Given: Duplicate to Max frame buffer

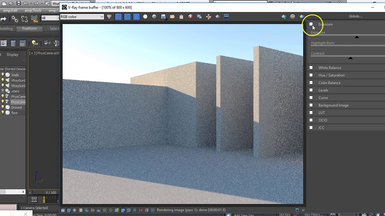Looking at the screenshot, I should [x=199, y=17].
